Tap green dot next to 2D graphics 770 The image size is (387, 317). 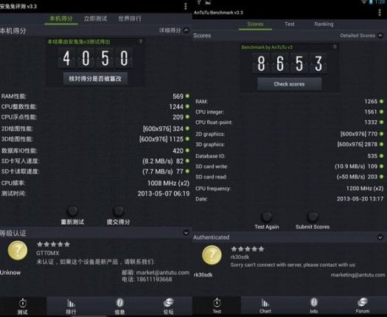[x=381, y=133]
